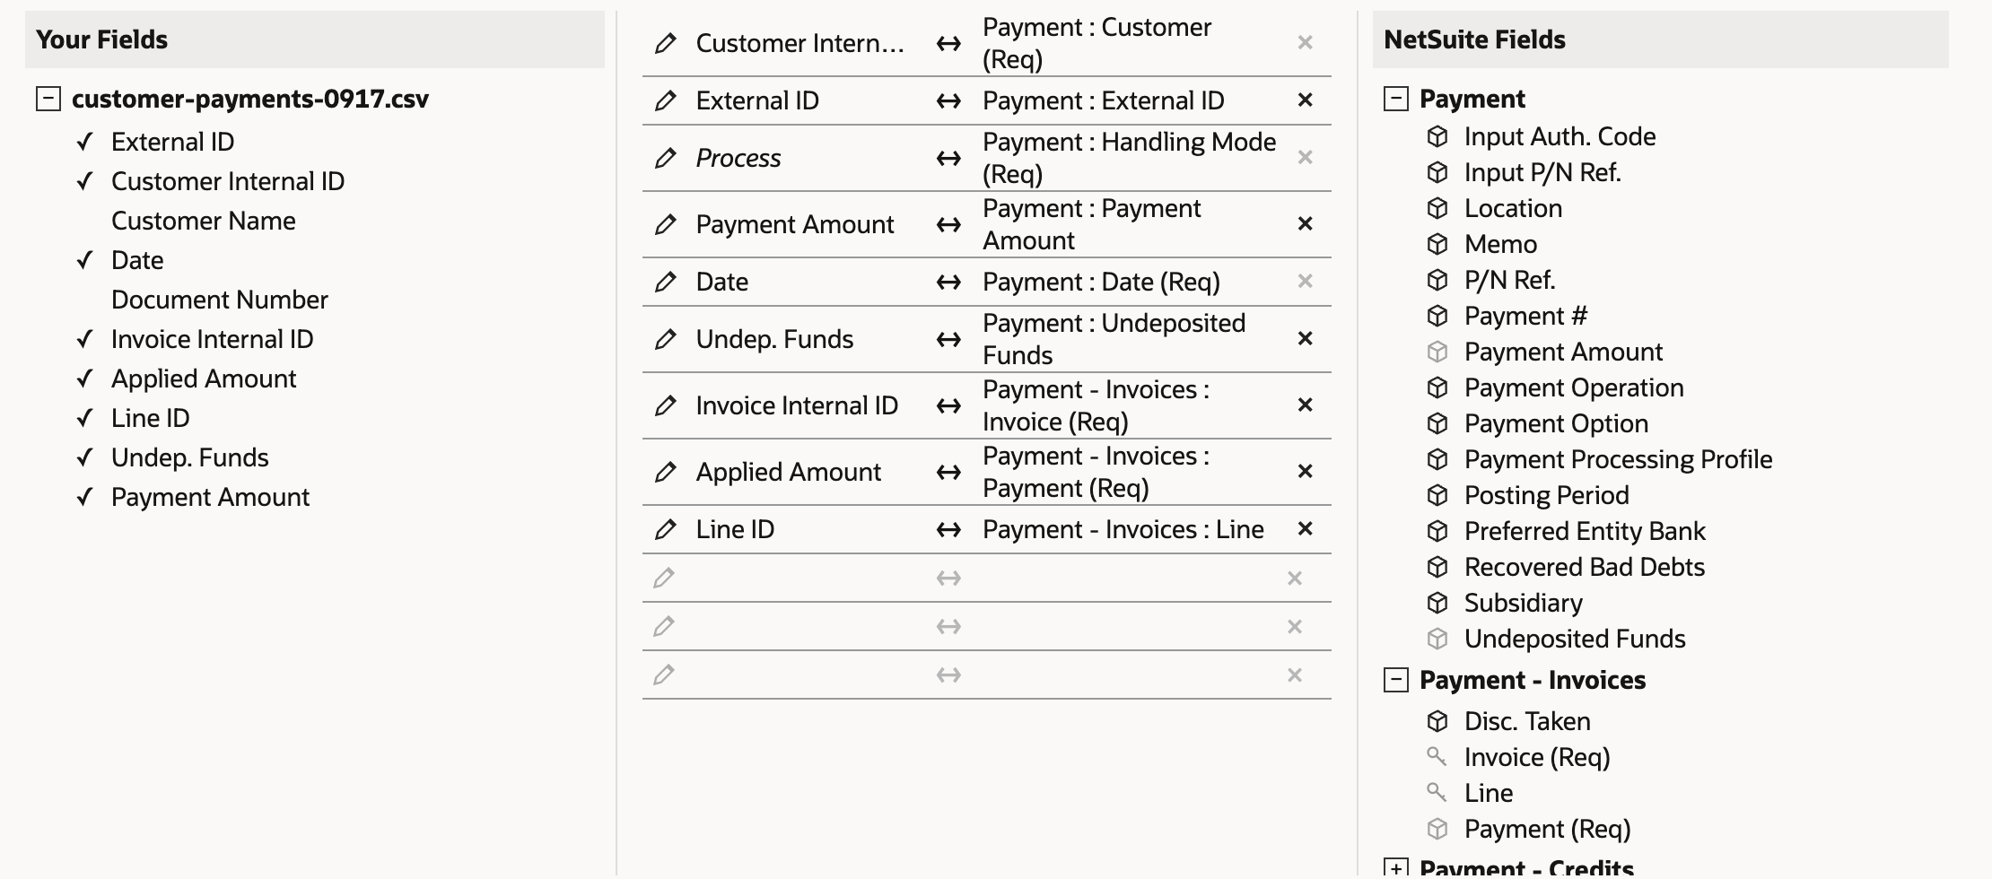This screenshot has height=879, width=1992.
Task: Collapse the Payment - Invoices group
Action: tap(1396, 680)
